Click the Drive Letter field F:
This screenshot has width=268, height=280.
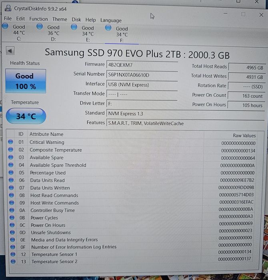pyautogui.click(x=142, y=104)
